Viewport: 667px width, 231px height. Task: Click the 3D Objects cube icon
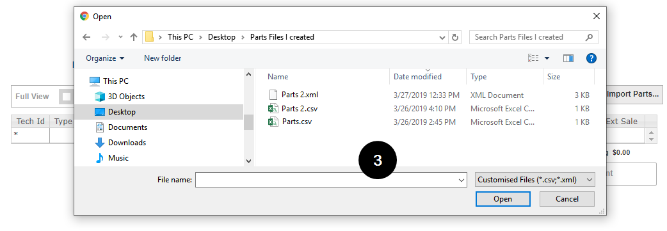click(100, 97)
